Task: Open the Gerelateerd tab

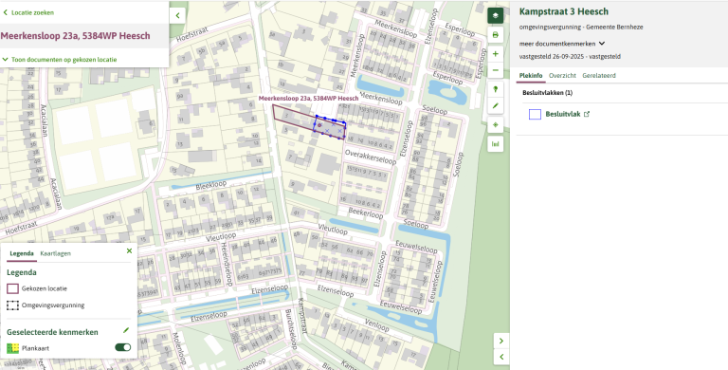Action: [x=599, y=75]
